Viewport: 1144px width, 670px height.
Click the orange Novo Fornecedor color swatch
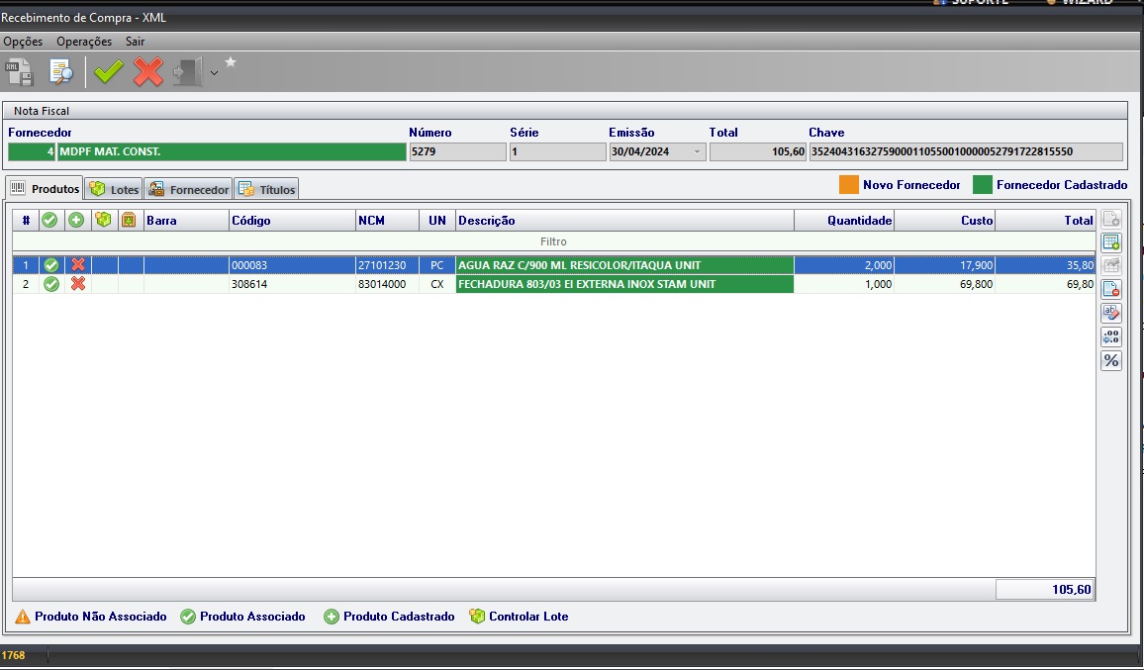point(848,184)
